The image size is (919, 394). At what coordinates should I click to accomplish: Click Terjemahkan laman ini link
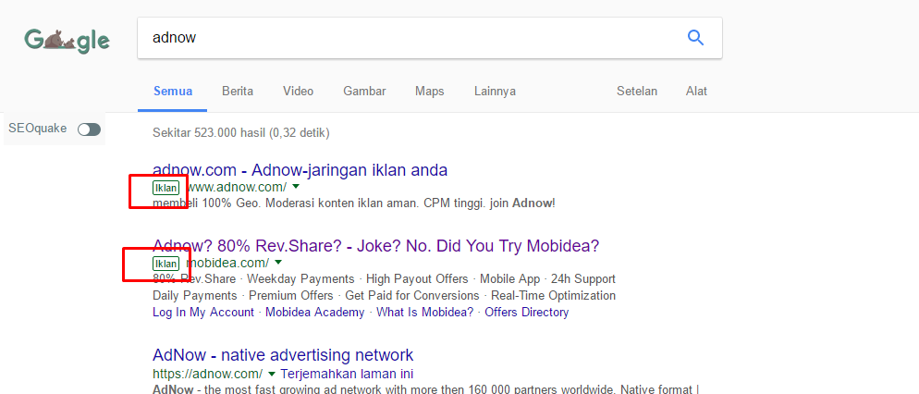pyautogui.click(x=349, y=374)
